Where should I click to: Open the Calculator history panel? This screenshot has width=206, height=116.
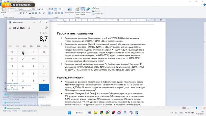(46, 28)
